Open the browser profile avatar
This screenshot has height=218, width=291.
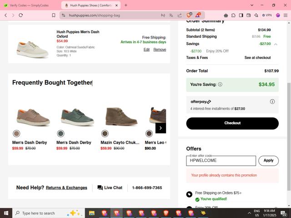pos(278,15)
